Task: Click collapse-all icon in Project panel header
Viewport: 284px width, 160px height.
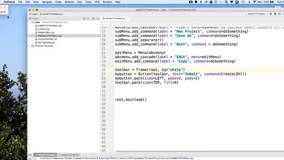Action: click(x=88, y=18)
